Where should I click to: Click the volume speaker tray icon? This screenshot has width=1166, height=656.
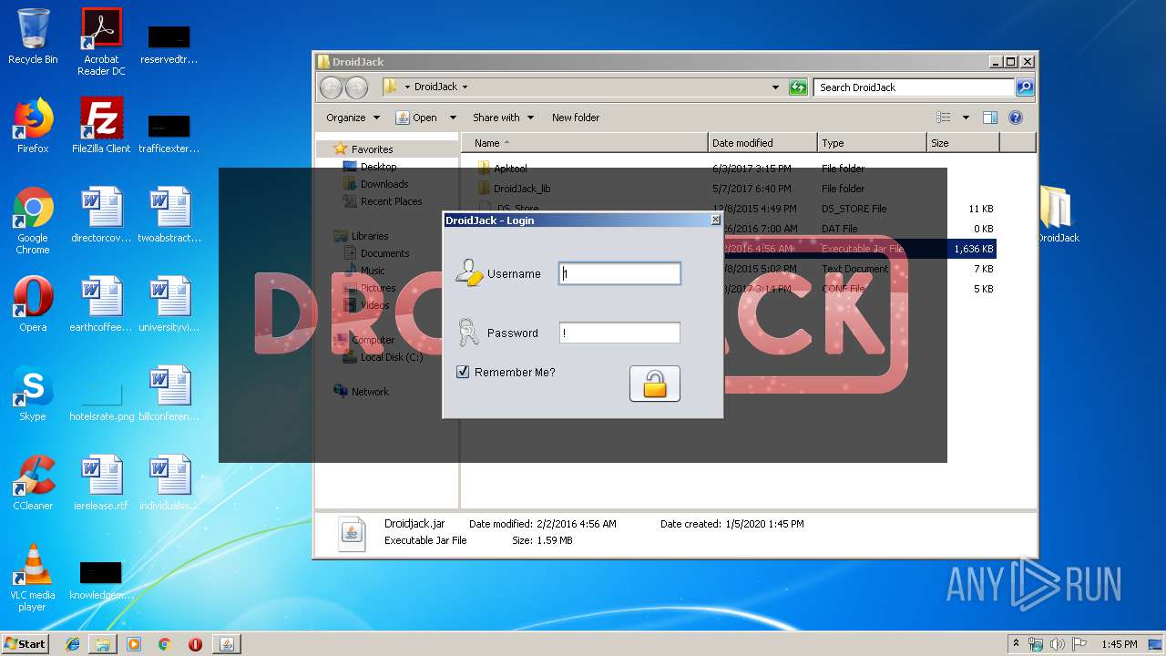point(1057,644)
